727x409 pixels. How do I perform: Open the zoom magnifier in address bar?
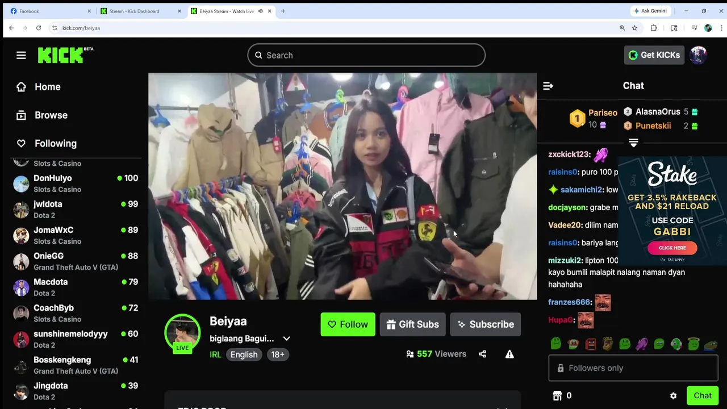pyautogui.click(x=622, y=28)
